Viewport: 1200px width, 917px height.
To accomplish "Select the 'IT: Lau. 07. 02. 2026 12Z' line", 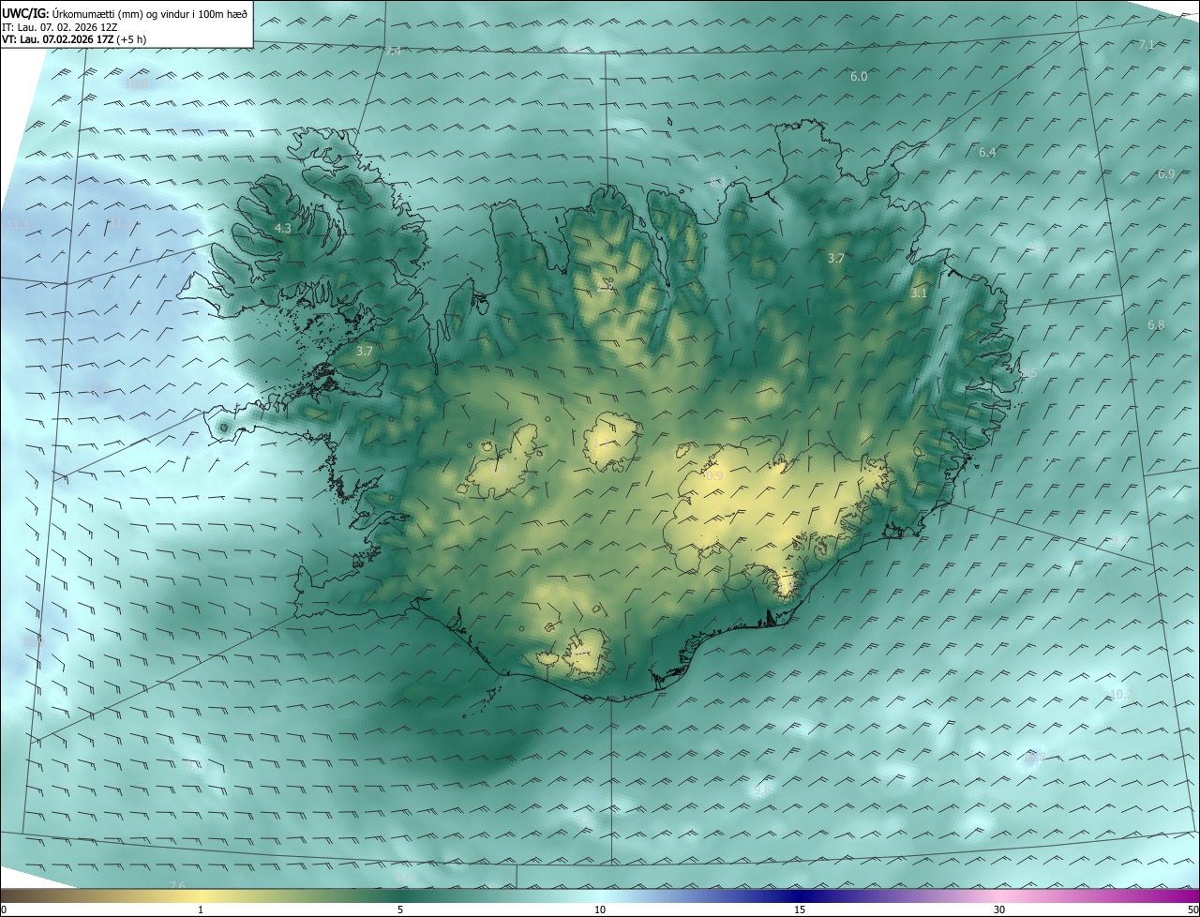I will 59,26.
